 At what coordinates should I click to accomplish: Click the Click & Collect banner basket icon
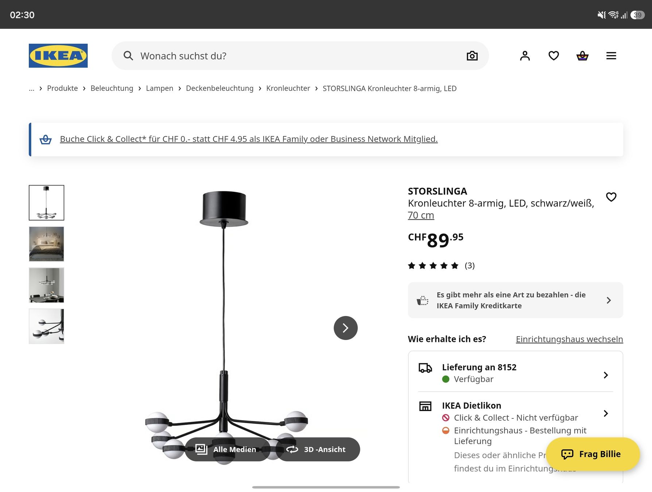click(46, 139)
